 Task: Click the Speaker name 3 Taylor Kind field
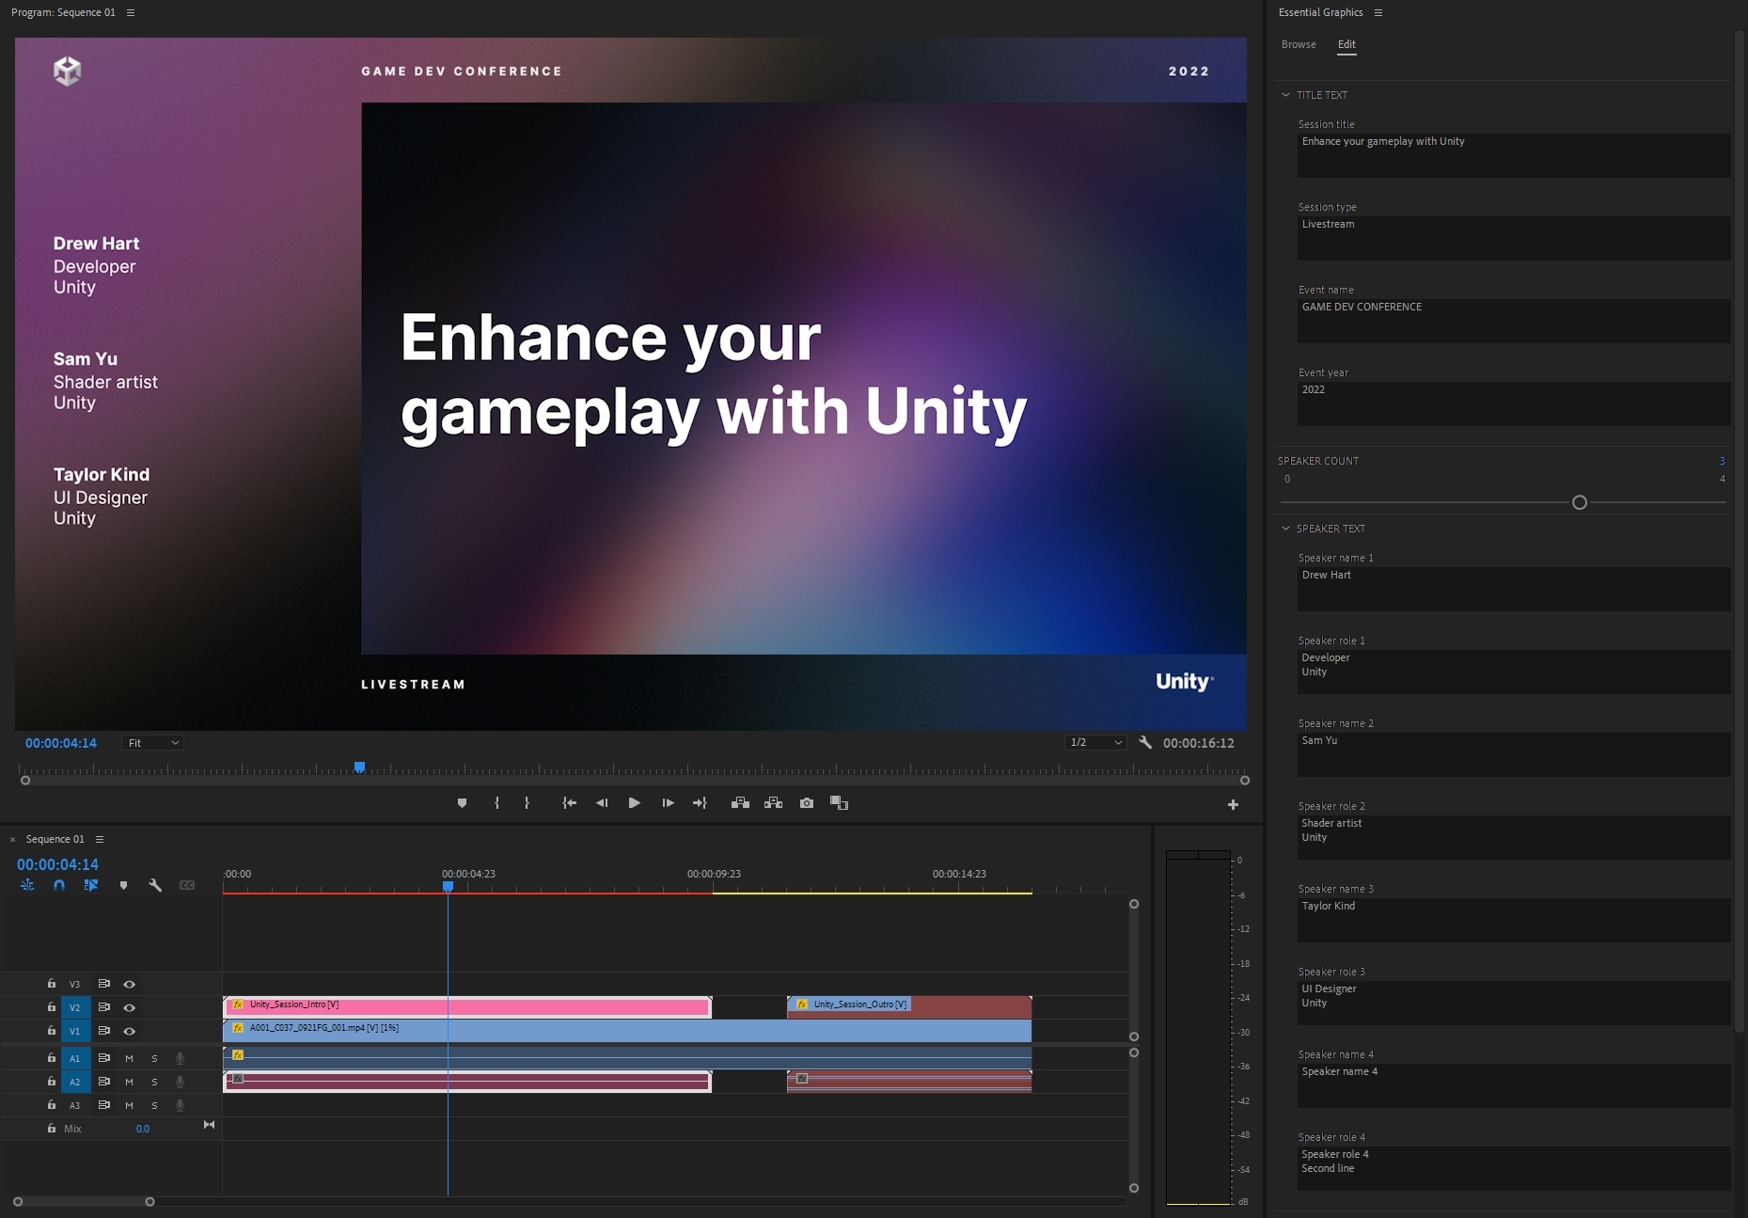[x=1514, y=919]
